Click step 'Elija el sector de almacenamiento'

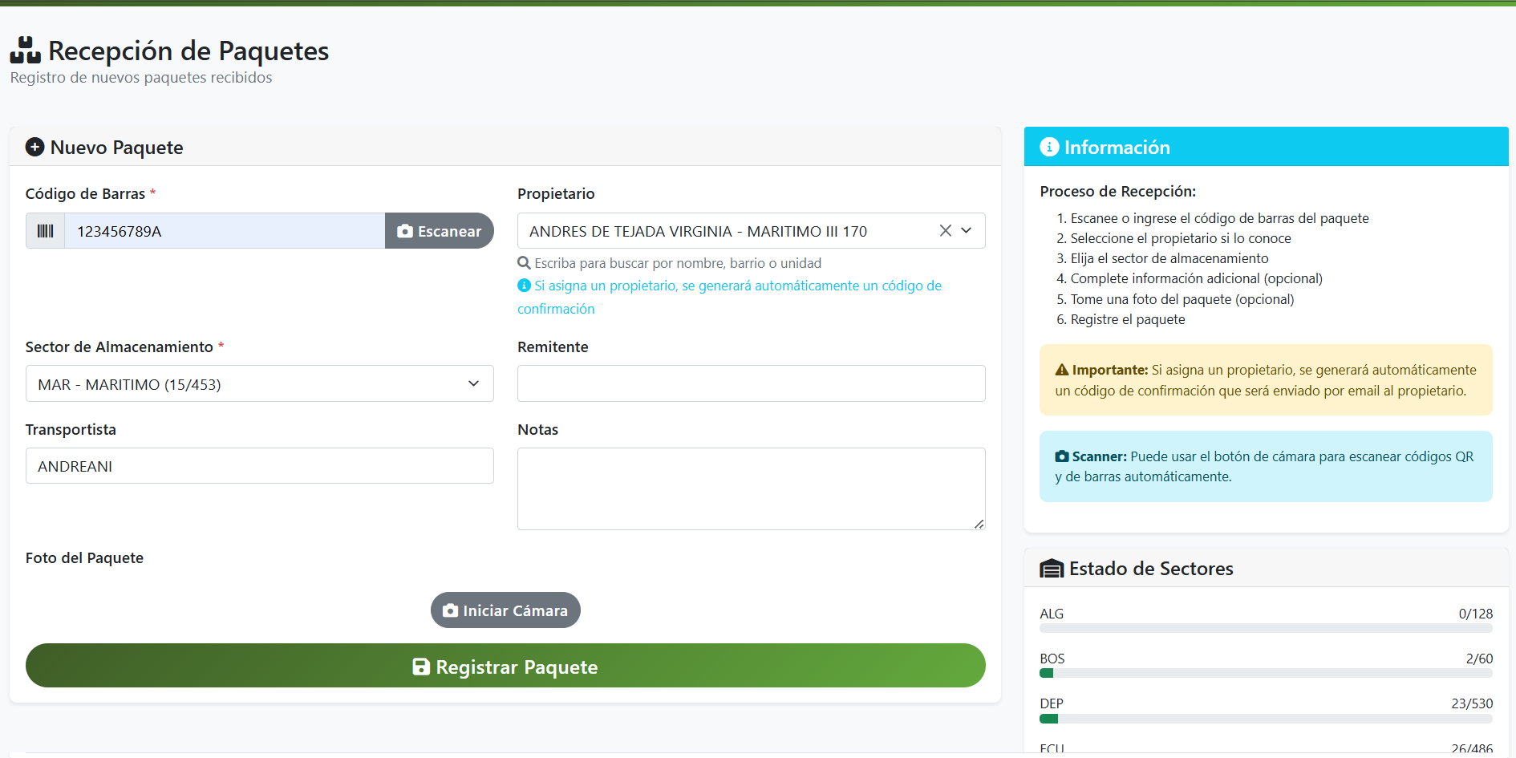(x=1169, y=258)
